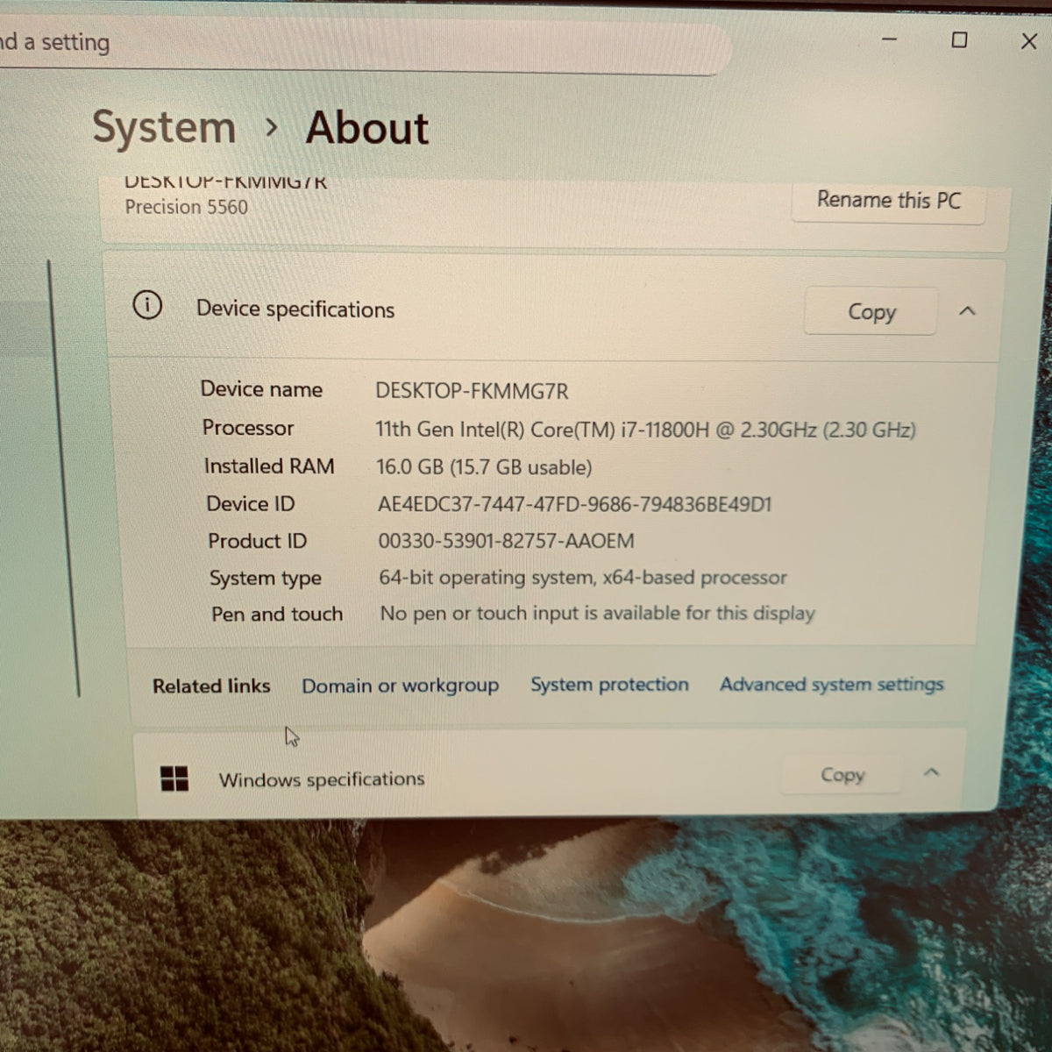
Task: Click the Device ID value AE4EDC37
Action: click(574, 504)
